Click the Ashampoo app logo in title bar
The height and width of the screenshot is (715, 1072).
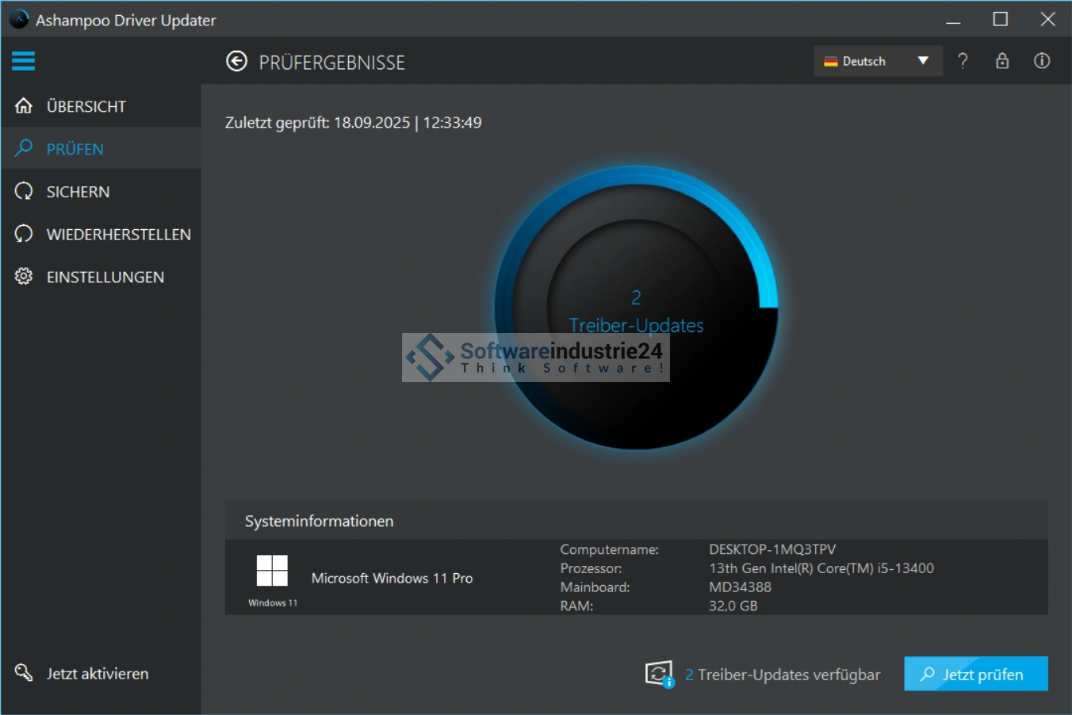[x=18, y=20]
